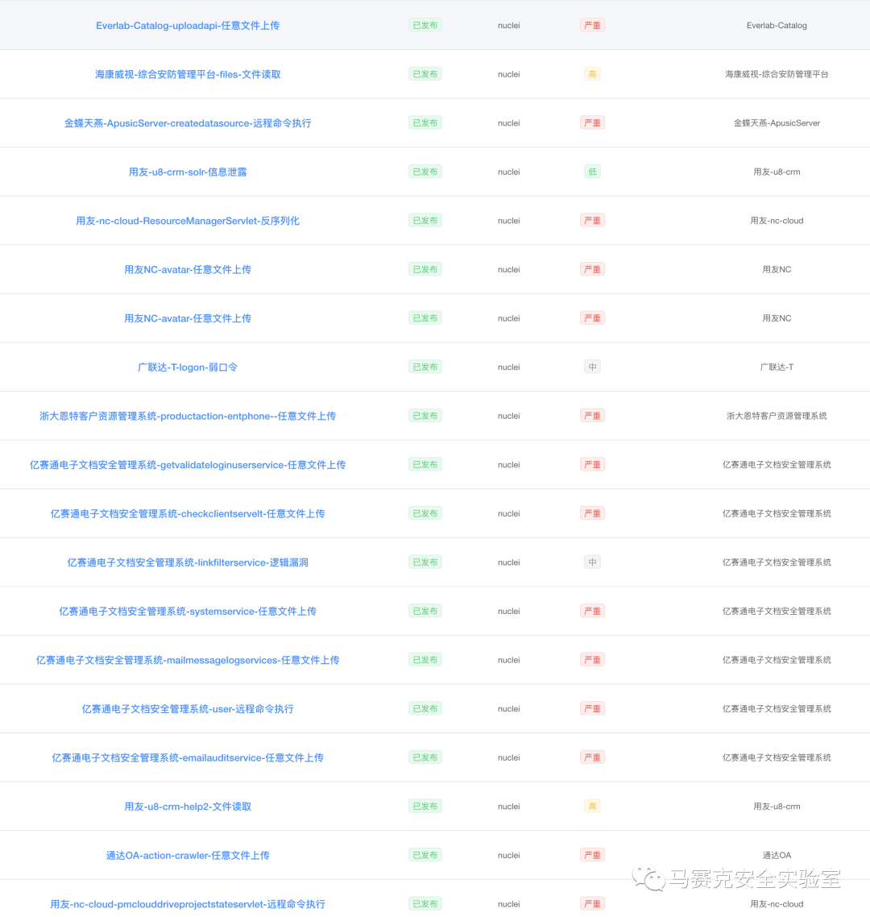Image resolution: width=870 pixels, height=917 pixels.
Task: Open 亿赛通 checkclientservelt-任意文件上传 link
Action: (188, 514)
